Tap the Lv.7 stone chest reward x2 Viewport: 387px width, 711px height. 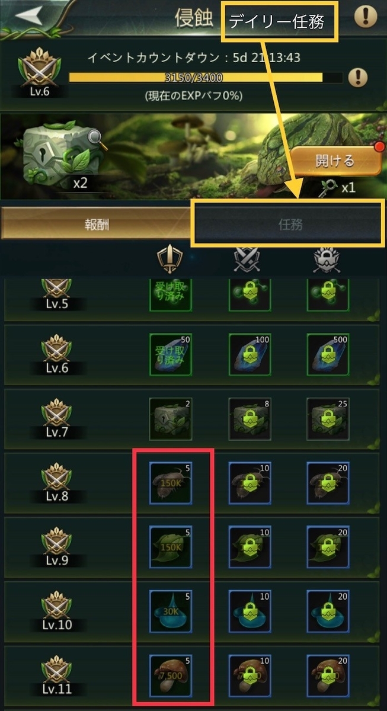(171, 418)
